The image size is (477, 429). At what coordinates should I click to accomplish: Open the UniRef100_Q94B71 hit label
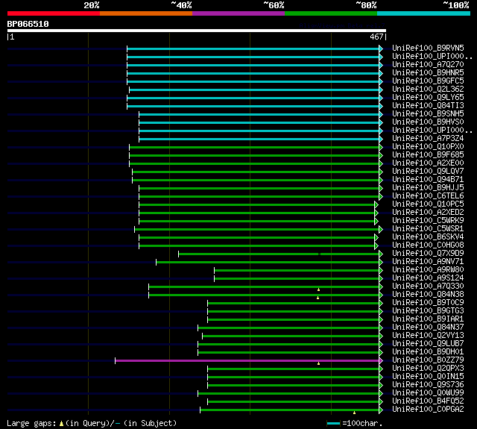point(428,180)
